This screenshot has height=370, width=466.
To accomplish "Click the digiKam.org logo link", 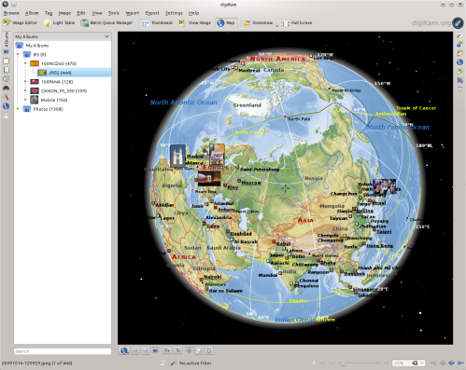I will pos(437,22).
